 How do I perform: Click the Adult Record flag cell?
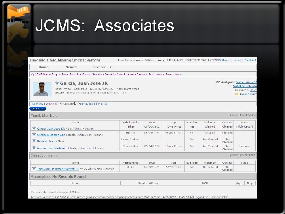pyautogui.click(x=245, y=126)
